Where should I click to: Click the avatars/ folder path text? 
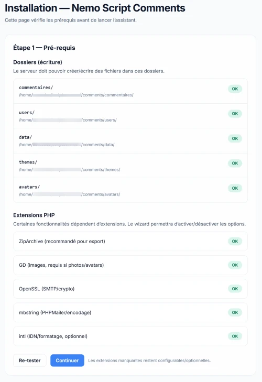(70, 194)
